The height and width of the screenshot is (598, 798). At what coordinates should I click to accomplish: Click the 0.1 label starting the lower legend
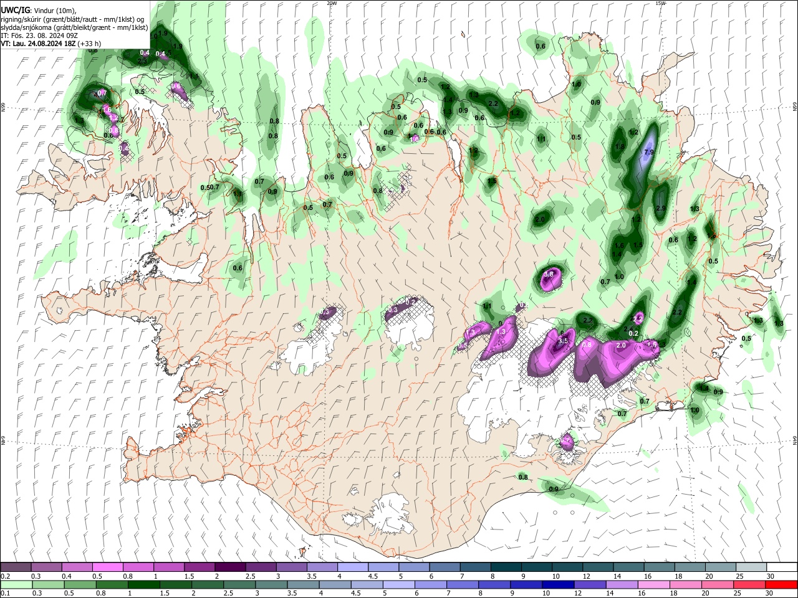5,594
